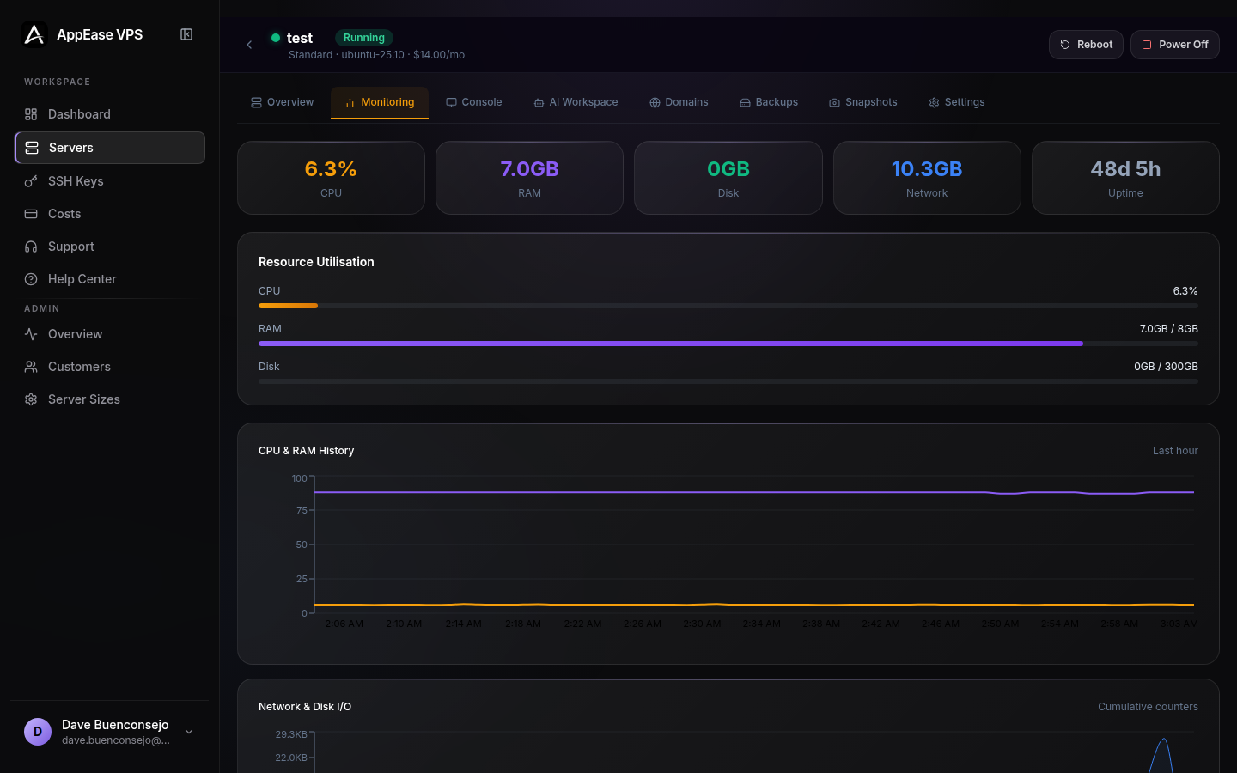
Task: Open the Monitoring tab
Action: (x=380, y=102)
